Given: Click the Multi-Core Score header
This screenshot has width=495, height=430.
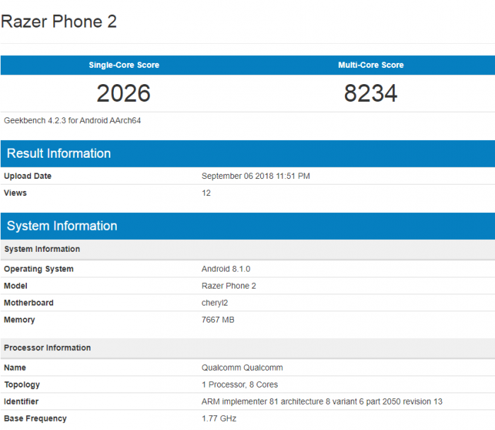Looking at the screenshot, I should coord(371,65).
